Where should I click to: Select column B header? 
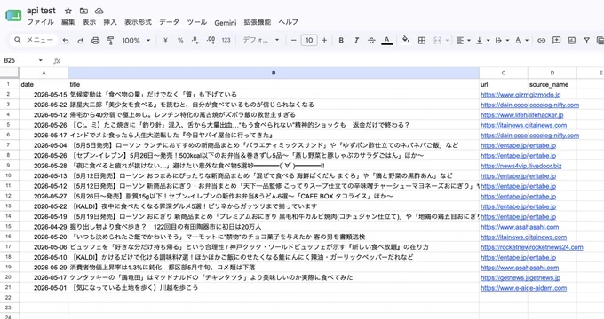(274, 73)
